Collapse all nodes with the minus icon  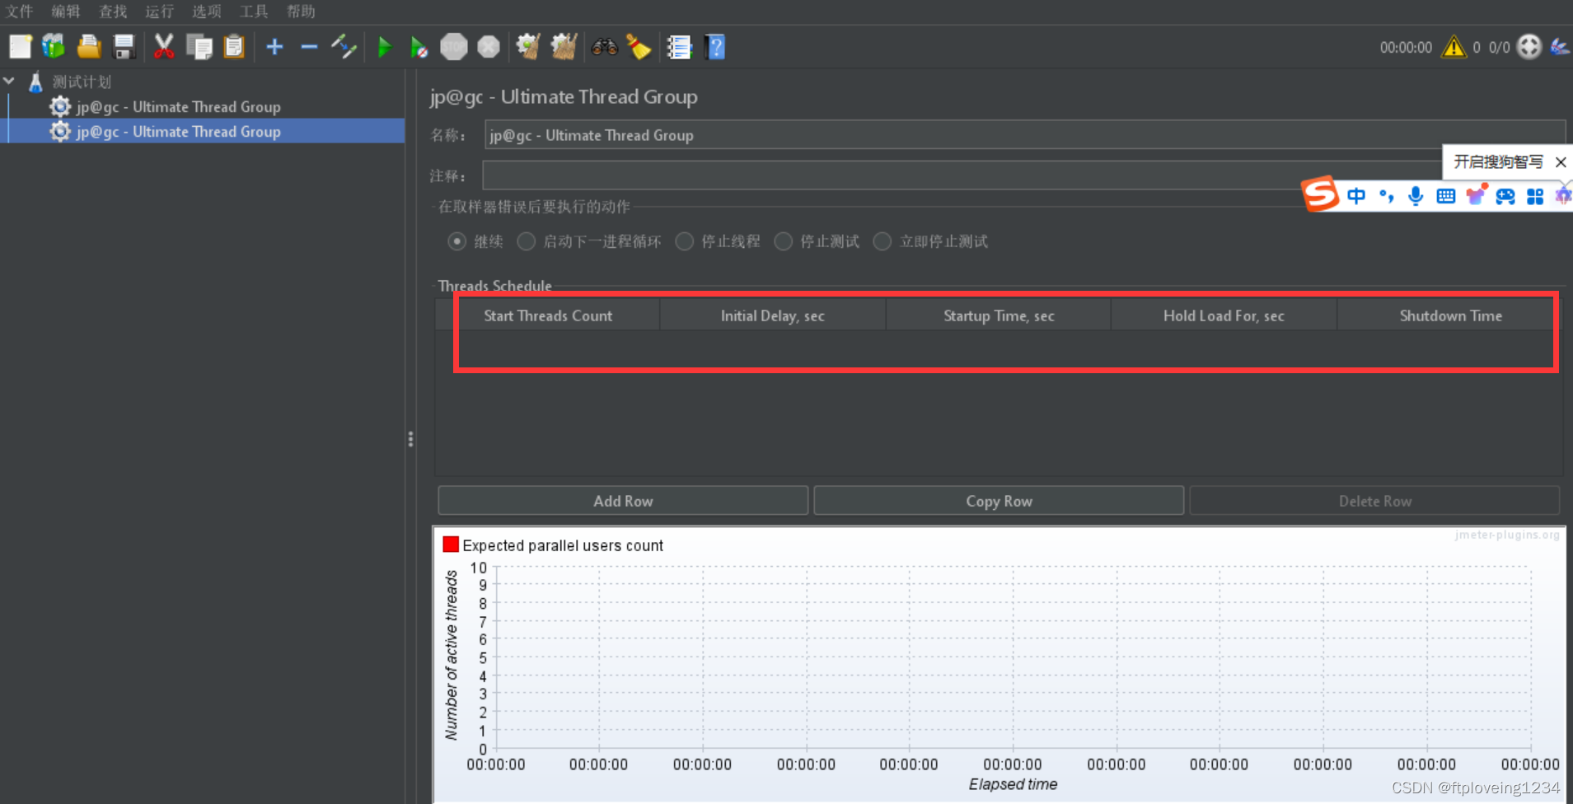[x=309, y=47]
